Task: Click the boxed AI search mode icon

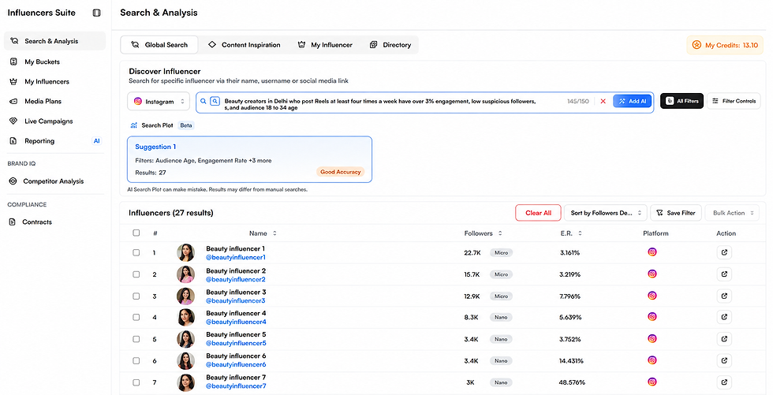Action: click(x=215, y=101)
